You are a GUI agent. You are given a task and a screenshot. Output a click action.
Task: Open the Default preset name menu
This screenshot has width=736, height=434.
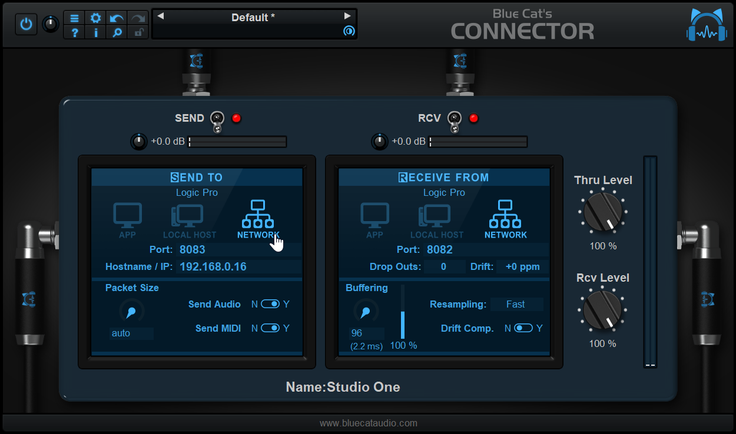253,18
